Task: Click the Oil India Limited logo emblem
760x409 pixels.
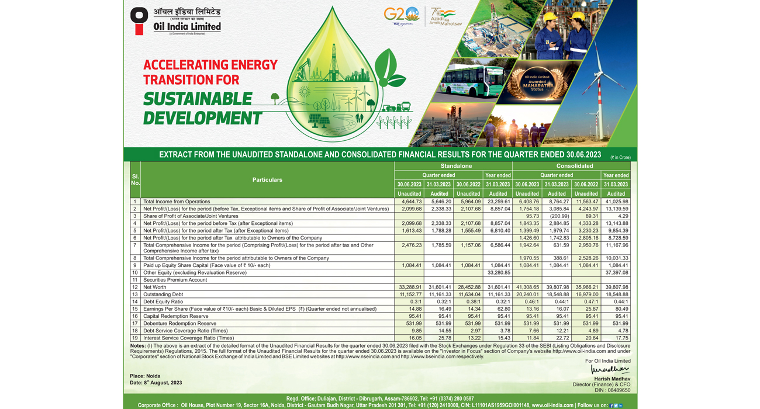Action: 139,21
